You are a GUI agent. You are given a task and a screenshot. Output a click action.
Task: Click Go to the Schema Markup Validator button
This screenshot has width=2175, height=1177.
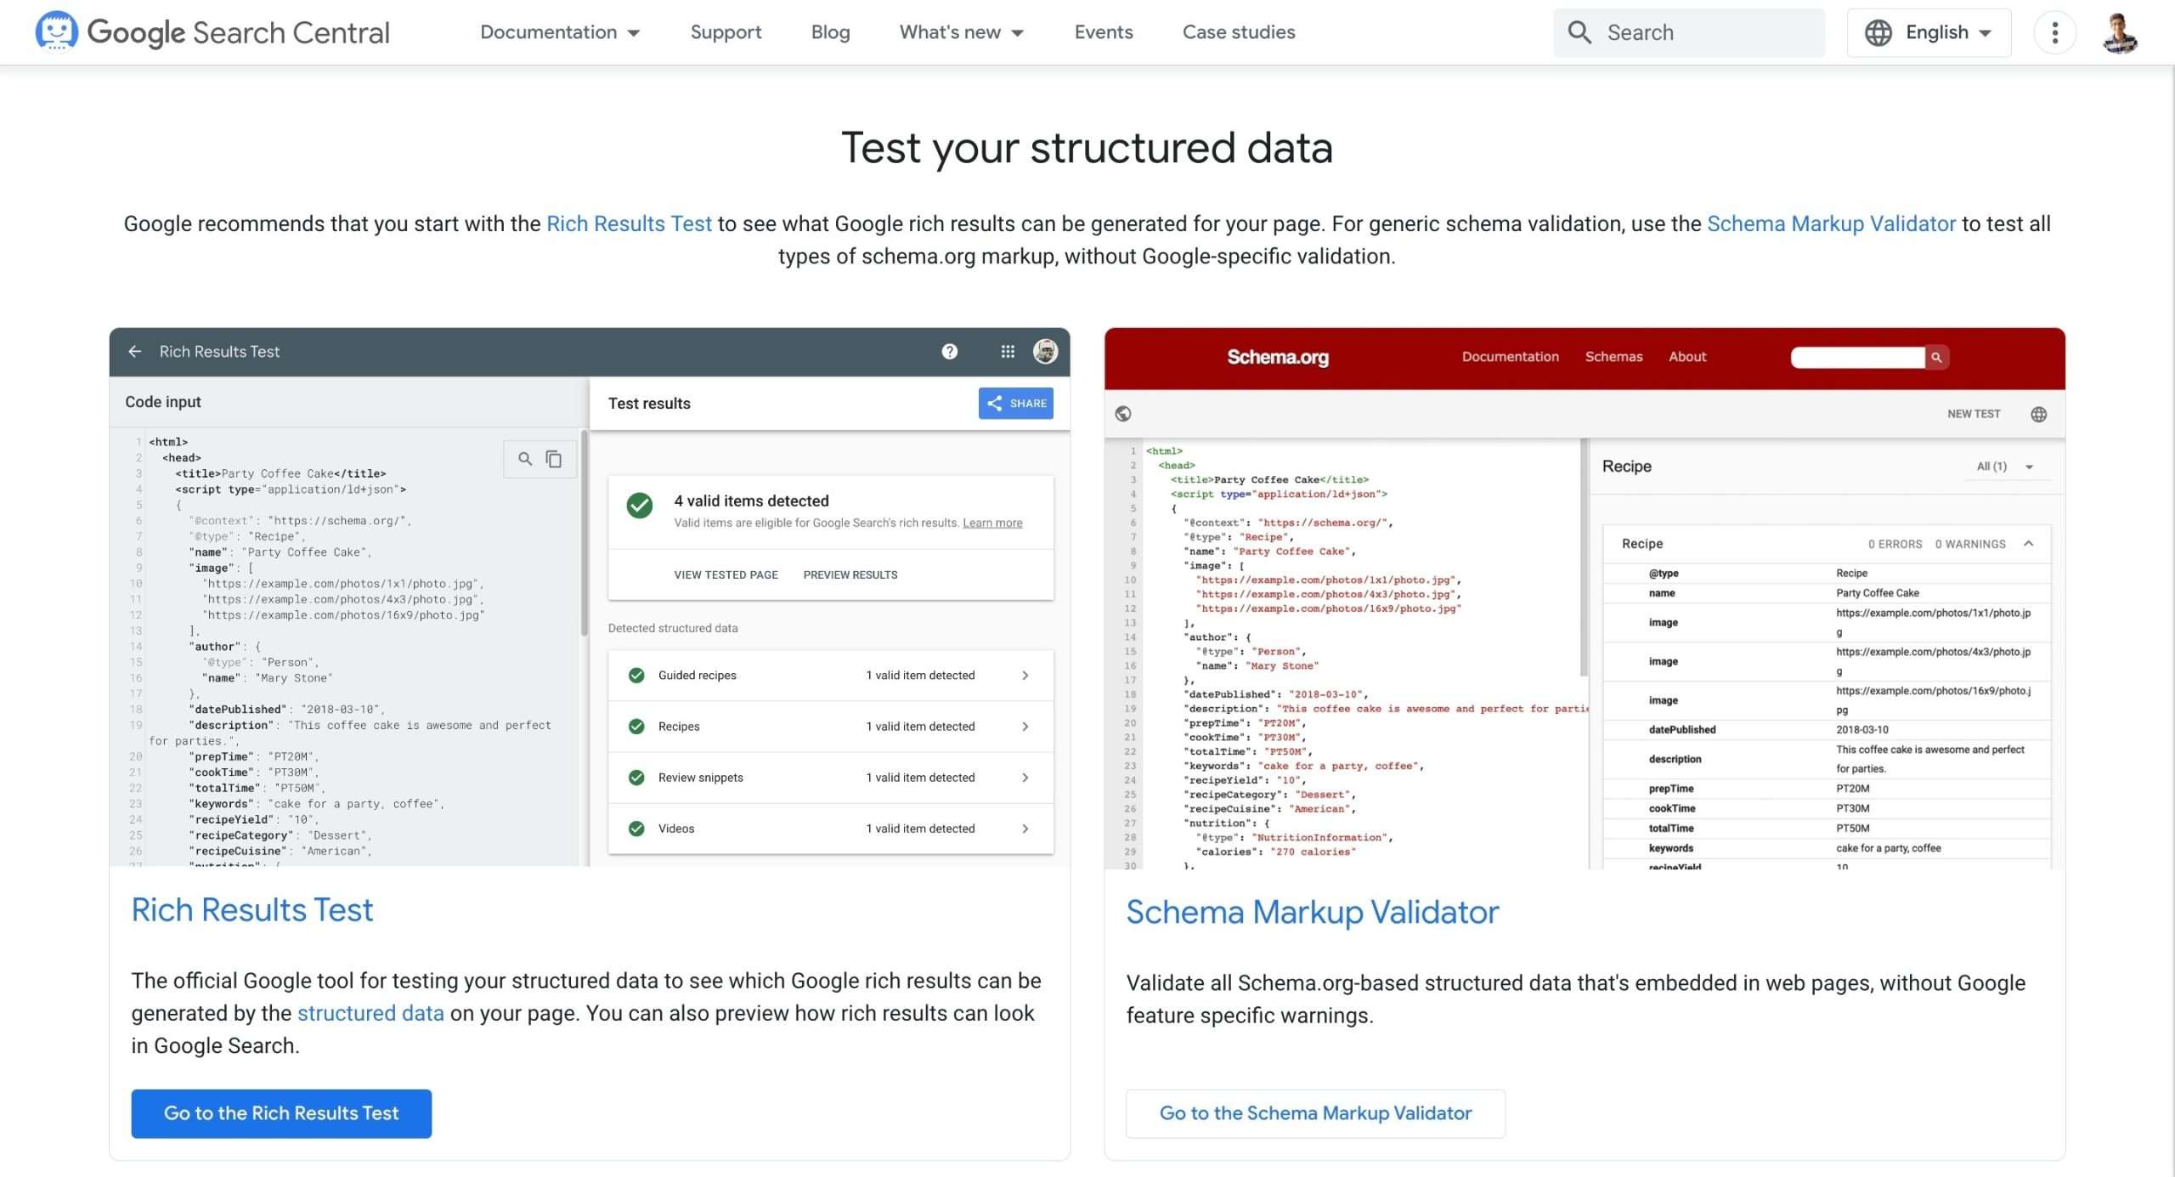click(1315, 1113)
